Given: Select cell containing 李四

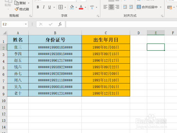Looking at the screenshot, I should [18, 54].
